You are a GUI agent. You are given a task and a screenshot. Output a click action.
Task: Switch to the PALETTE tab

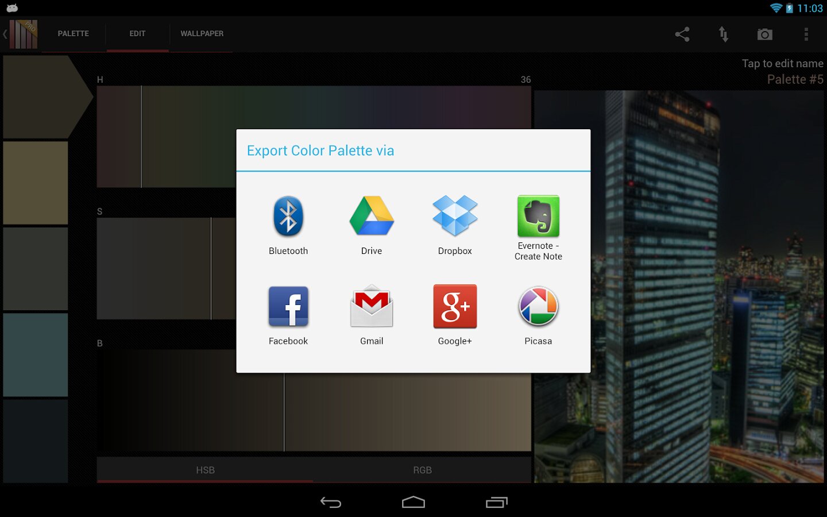[74, 34]
